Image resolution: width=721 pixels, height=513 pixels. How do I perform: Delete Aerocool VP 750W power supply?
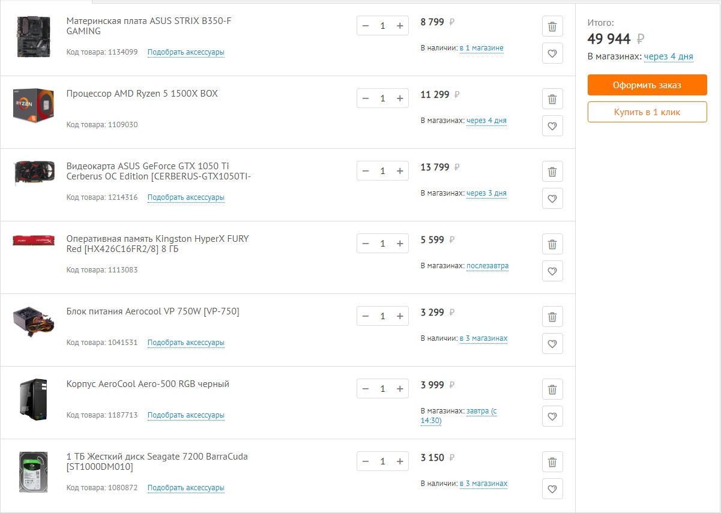[552, 317]
